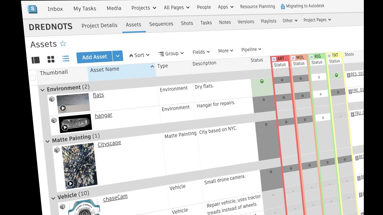Open the Apps dropdown
The height and width of the screenshot is (215, 383).
(x=226, y=7)
